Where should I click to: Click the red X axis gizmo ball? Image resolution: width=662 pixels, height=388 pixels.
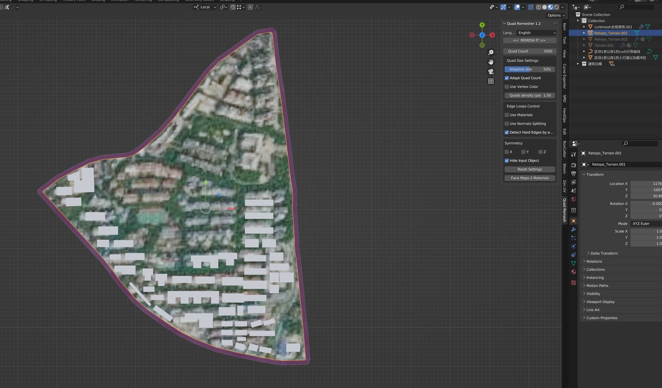492,35
